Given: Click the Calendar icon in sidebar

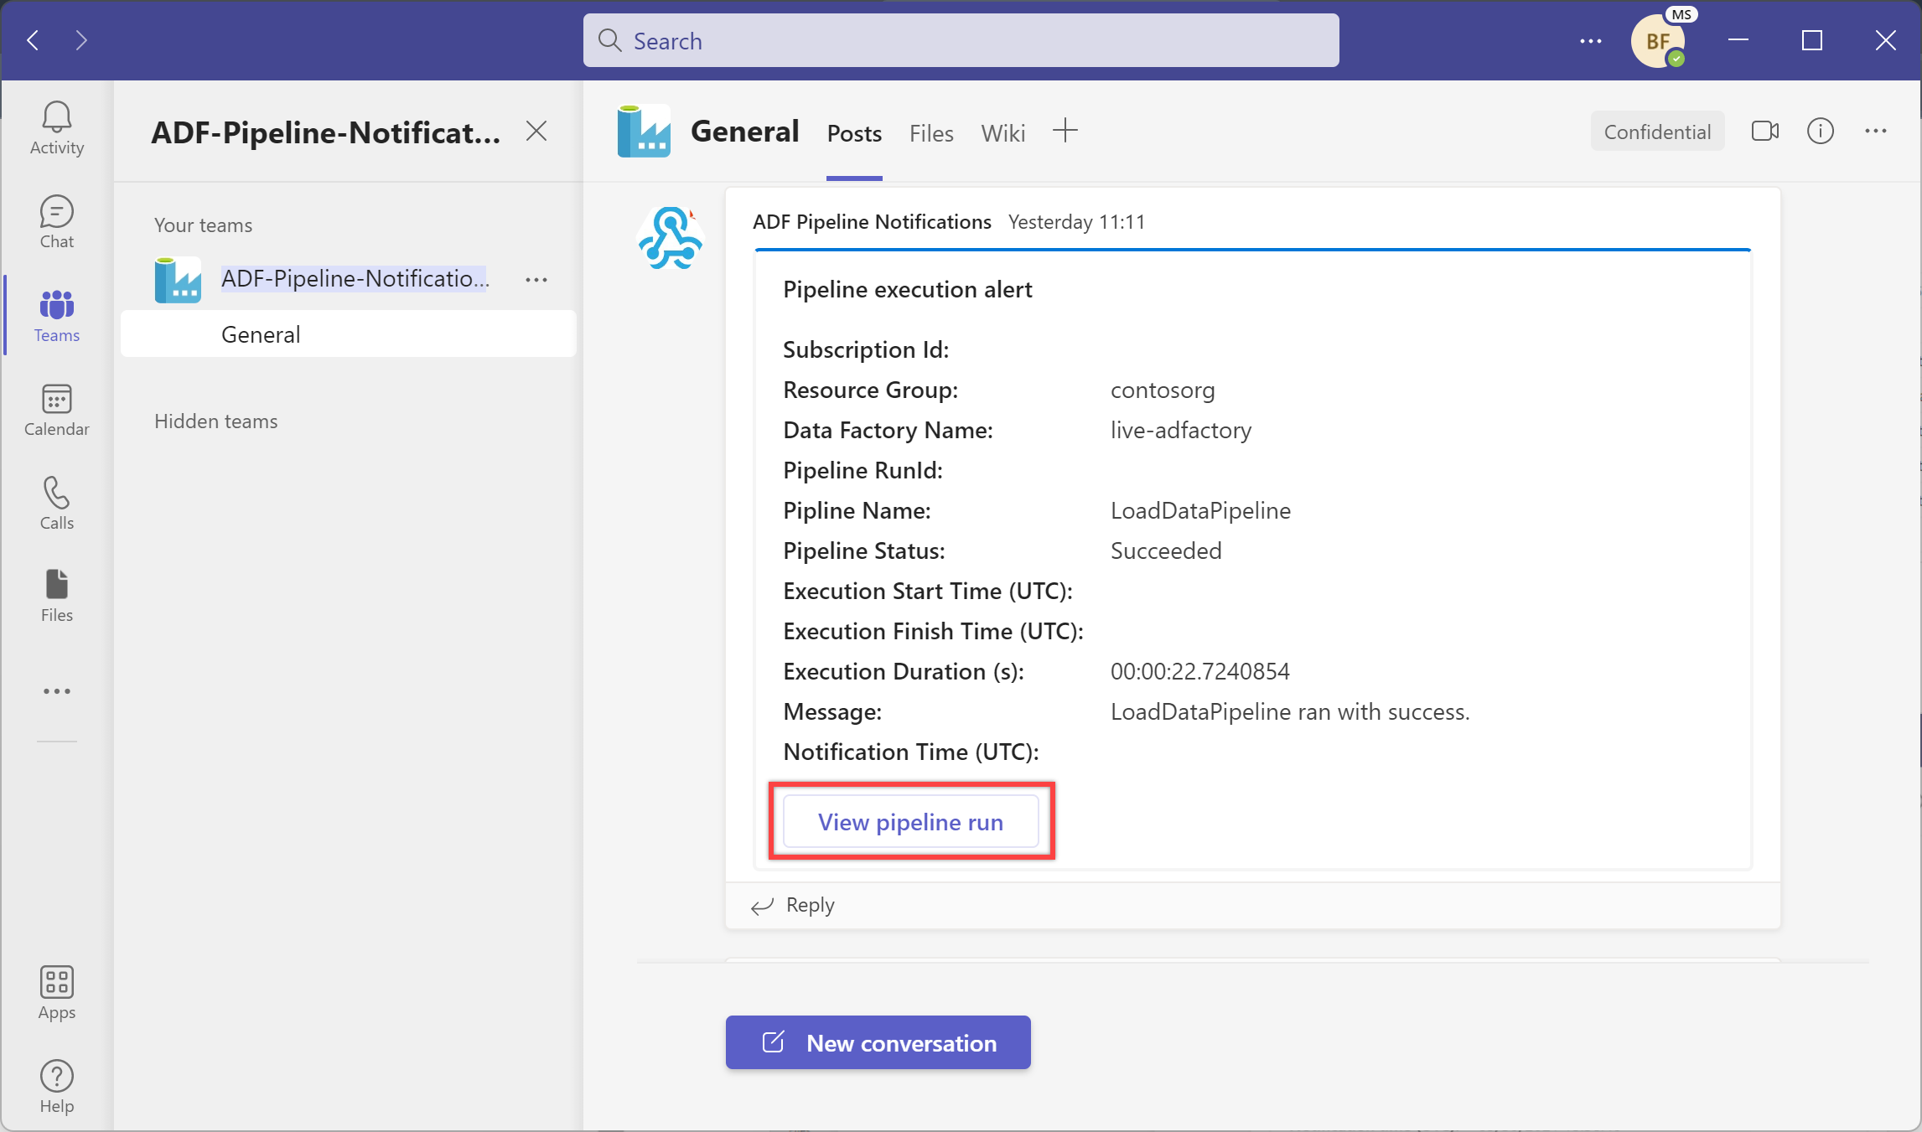Looking at the screenshot, I should 55,410.
